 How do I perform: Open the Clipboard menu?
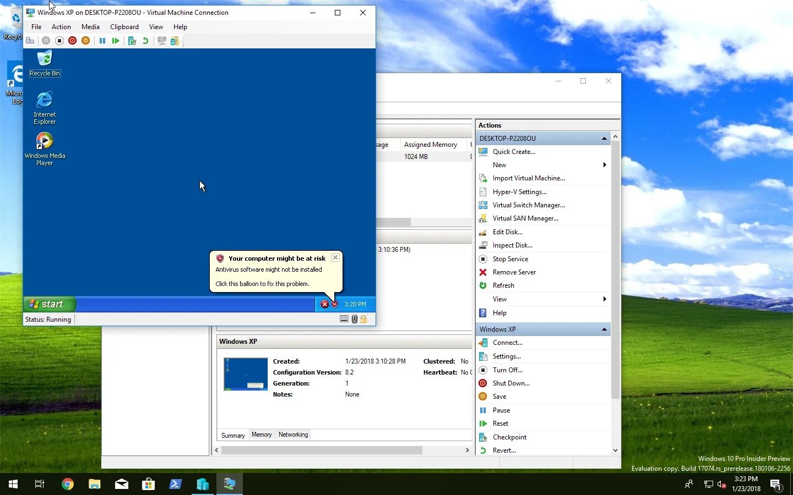pos(124,27)
